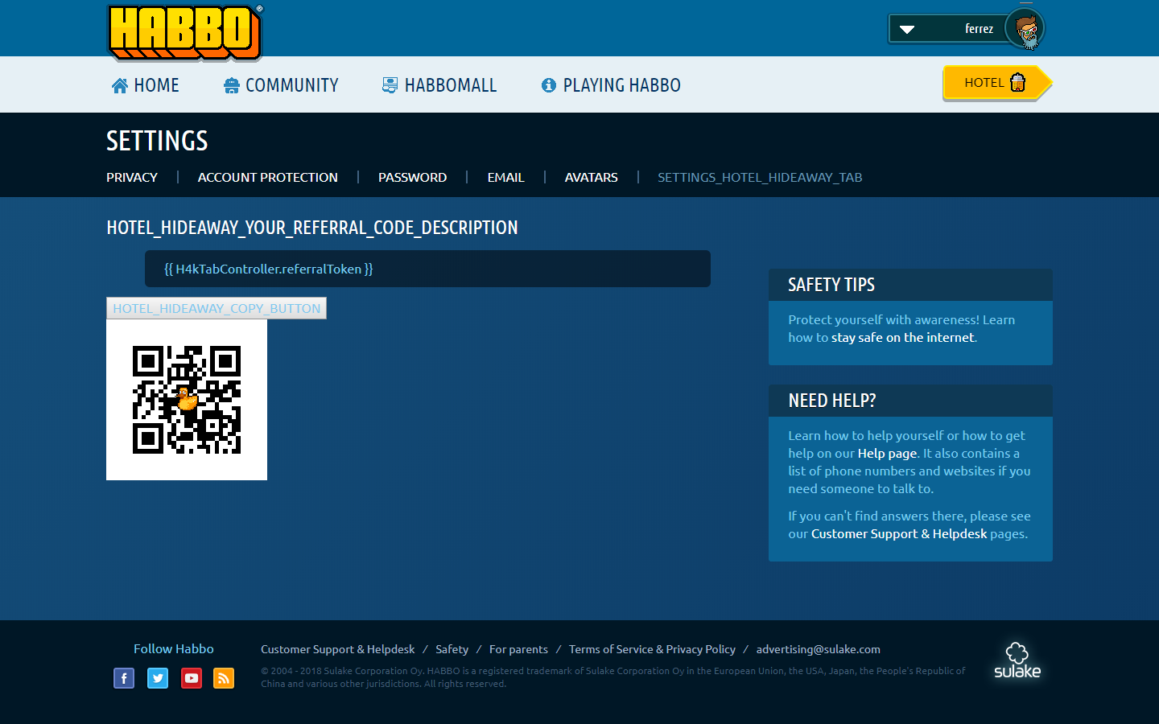1159x724 pixels.
Task: Click the YouTube icon in the footer
Action: pyautogui.click(x=192, y=678)
